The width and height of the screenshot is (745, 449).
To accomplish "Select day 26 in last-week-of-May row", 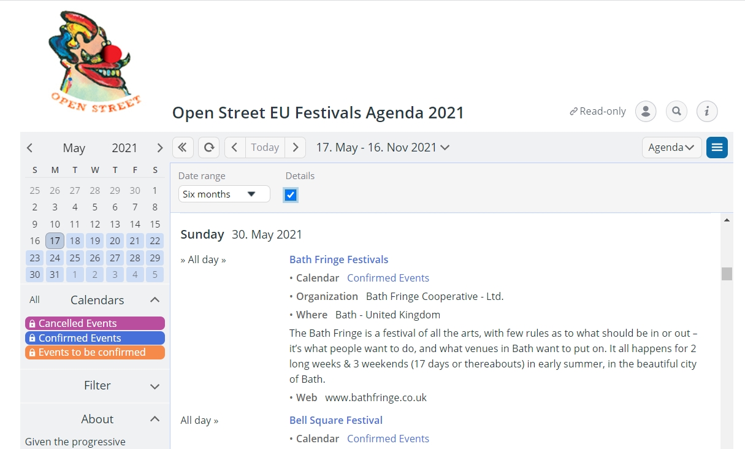I will pos(94,258).
